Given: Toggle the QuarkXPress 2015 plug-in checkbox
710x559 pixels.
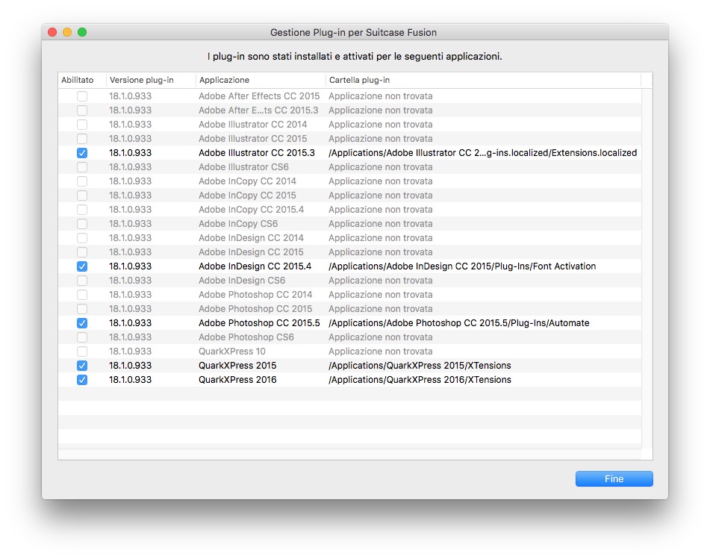Looking at the screenshot, I should coord(82,366).
